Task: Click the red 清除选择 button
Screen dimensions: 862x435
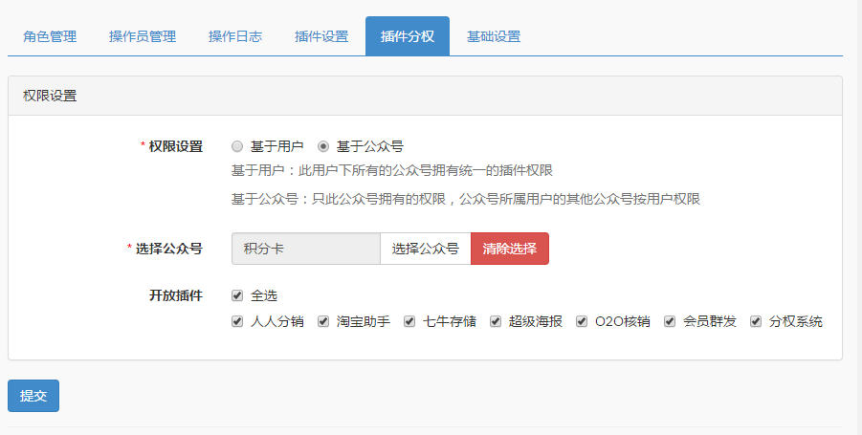Action: (x=509, y=249)
